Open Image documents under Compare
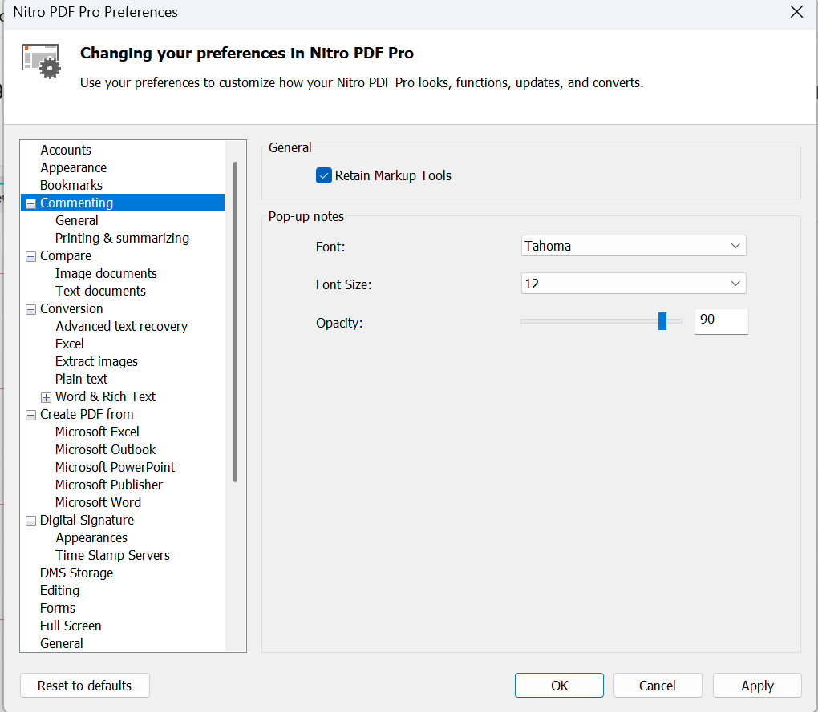 pyautogui.click(x=106, y=273)
